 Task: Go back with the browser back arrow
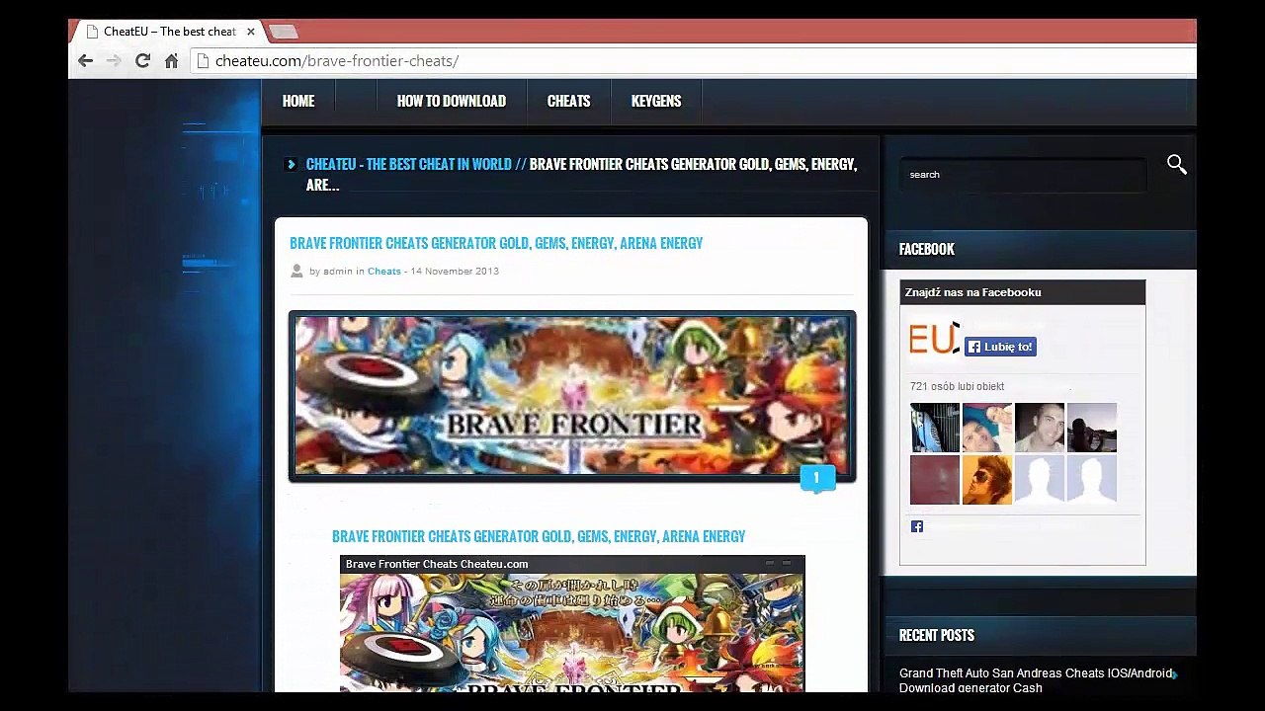[86, 61]
